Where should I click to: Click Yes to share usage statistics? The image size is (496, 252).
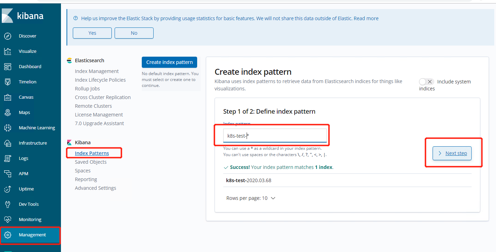coord(92,33)
